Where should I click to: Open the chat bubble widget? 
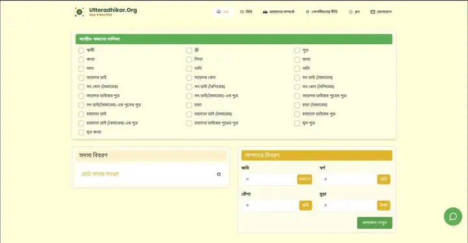(453, 216)
